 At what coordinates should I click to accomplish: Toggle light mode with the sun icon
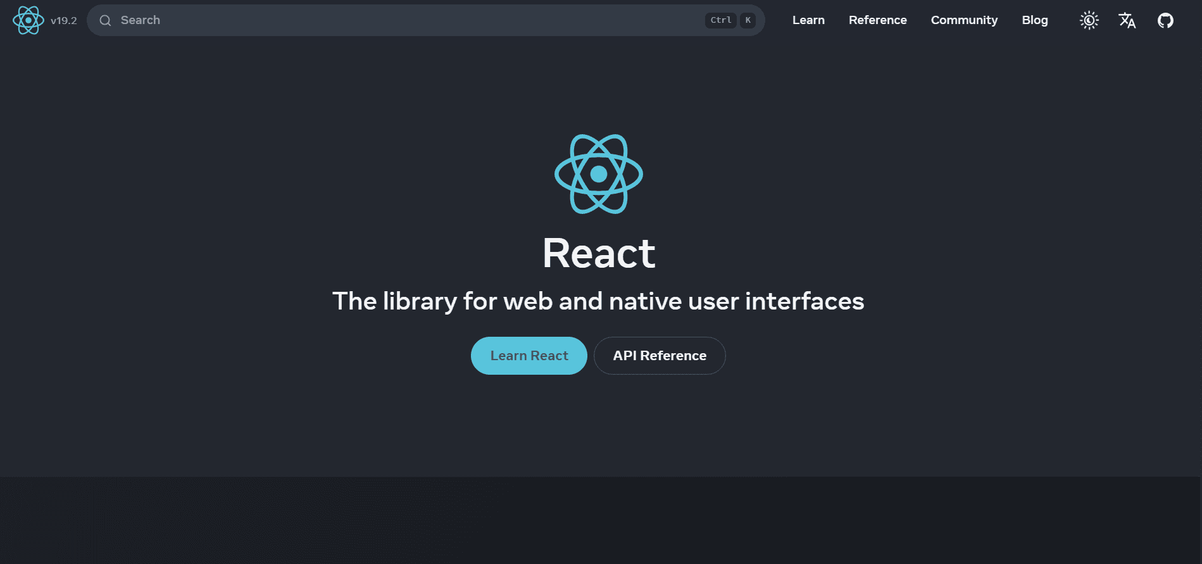1089,20
